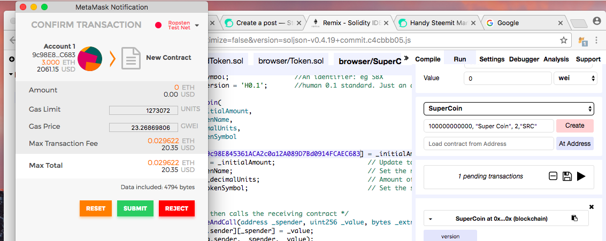Switch to Remix Compile tab

pyautogui.click(x=427, y=59)
